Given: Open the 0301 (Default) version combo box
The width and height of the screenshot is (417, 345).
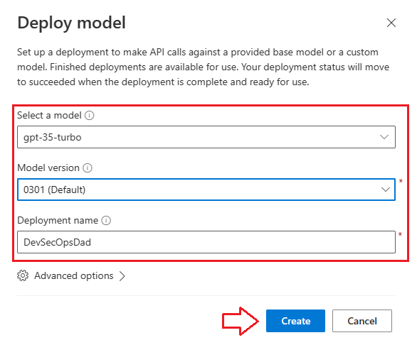Looking at the screenshot, I should coord(206,190).
